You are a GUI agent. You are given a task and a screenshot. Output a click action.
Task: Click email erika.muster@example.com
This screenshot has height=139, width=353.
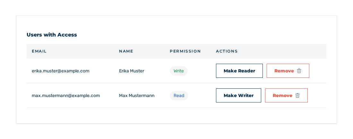click(61, 71)
